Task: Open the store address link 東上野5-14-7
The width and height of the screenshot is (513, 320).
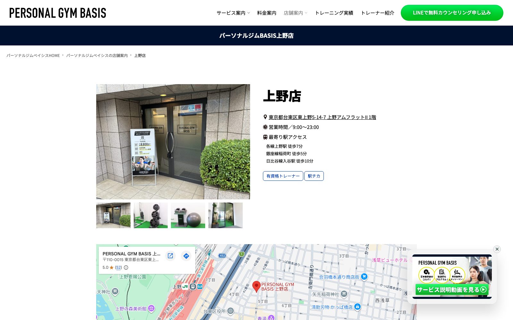Action: [x=322, y=117]
